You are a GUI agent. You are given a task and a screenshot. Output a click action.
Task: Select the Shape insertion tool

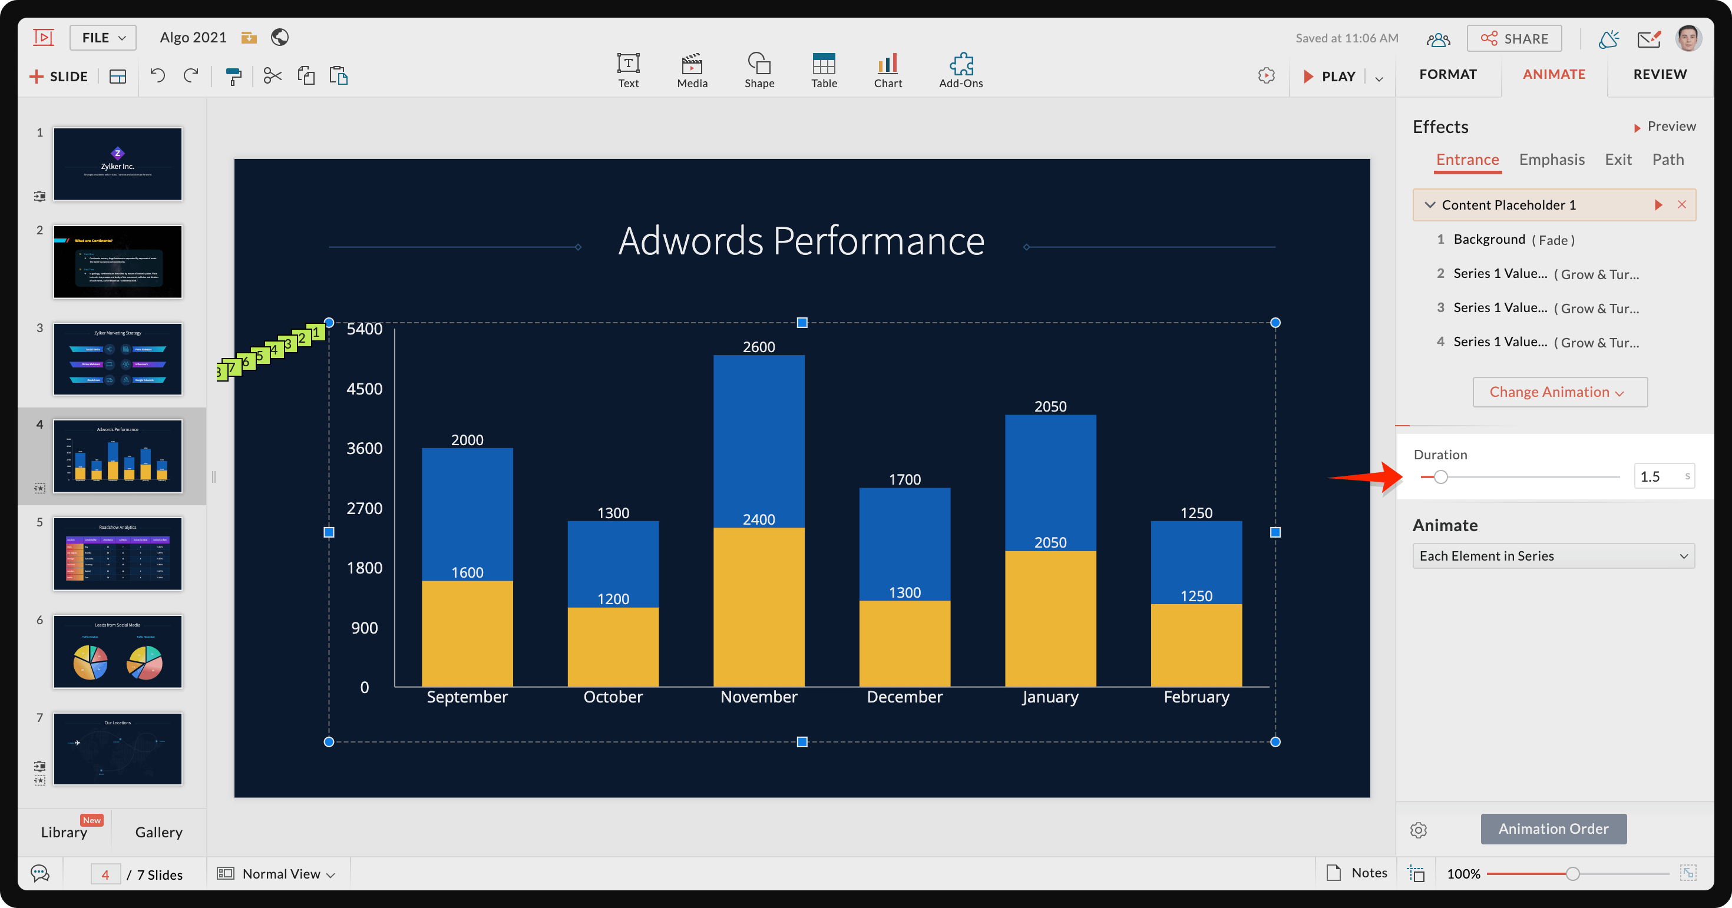tap(756, 65)
